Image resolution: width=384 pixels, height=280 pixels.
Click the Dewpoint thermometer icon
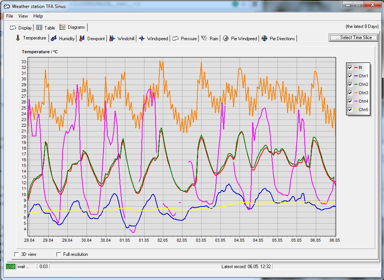82,38
